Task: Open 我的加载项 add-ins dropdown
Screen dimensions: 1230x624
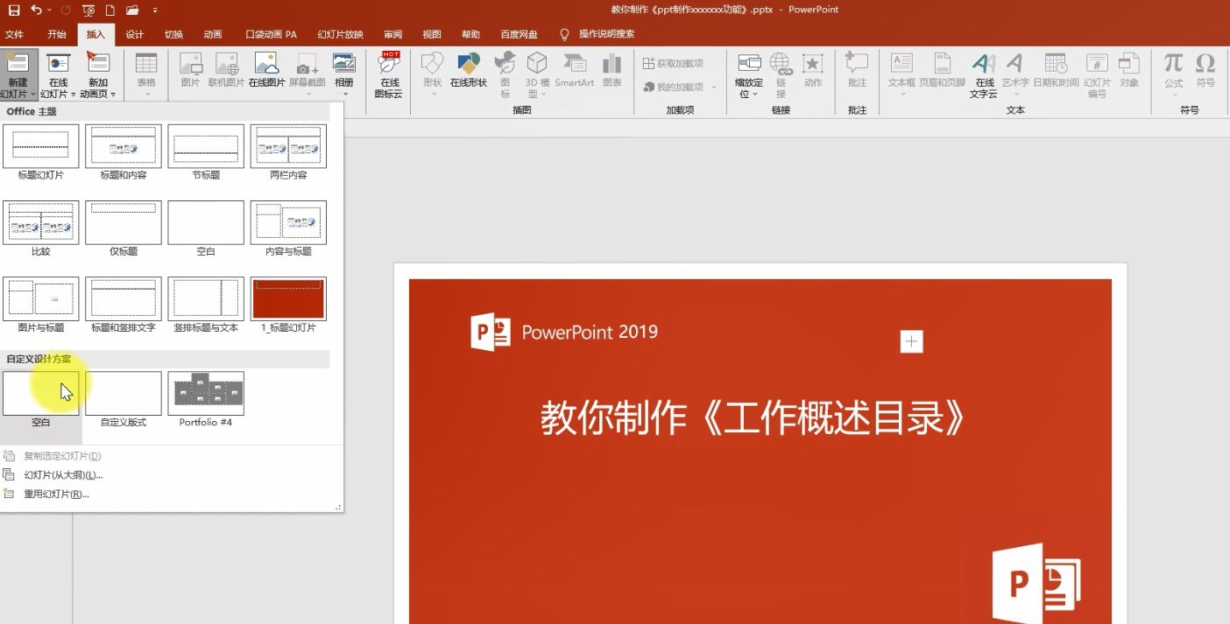Action: point(679,87)
